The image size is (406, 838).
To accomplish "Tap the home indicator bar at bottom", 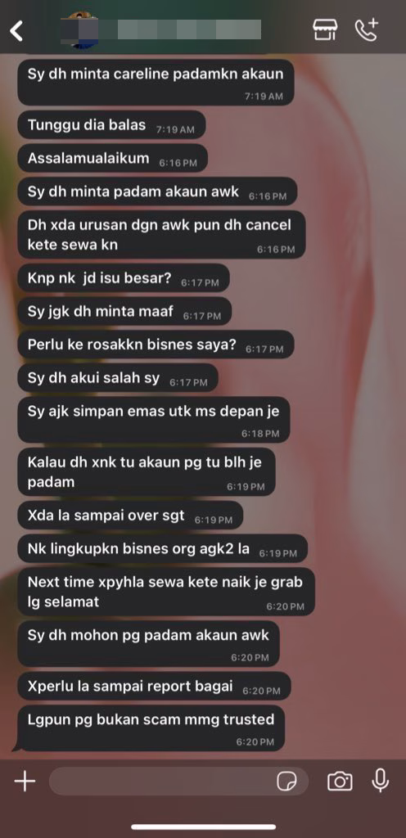I will click(x=204, y=827).
